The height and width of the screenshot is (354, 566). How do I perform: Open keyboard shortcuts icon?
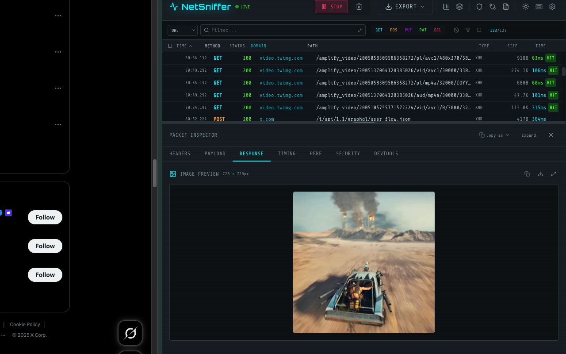[539, 7]
